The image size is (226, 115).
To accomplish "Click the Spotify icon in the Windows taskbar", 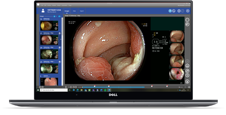I will 105,90.
